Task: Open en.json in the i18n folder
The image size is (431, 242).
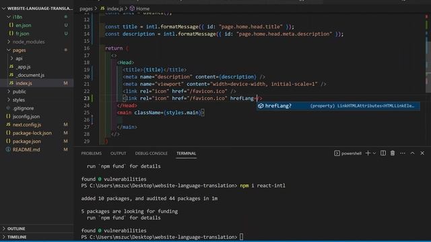Action: (x=23, y=26)
